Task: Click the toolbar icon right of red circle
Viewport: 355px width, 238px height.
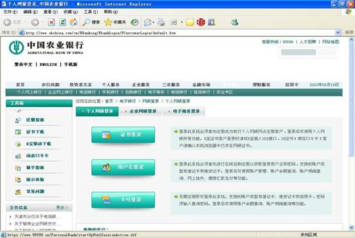Action: 211,22
